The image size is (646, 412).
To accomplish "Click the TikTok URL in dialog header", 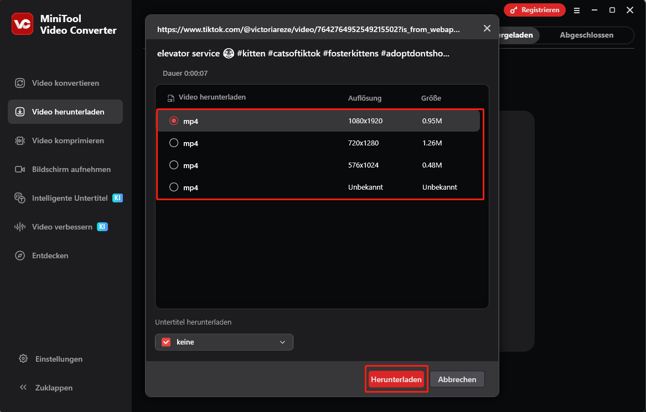I will pyautogui.click(x=308, y=30).
